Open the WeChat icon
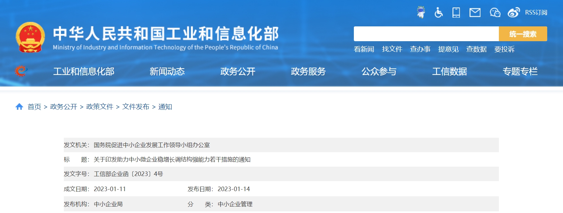This screenshot has width=563, height=213. point(495,13)
